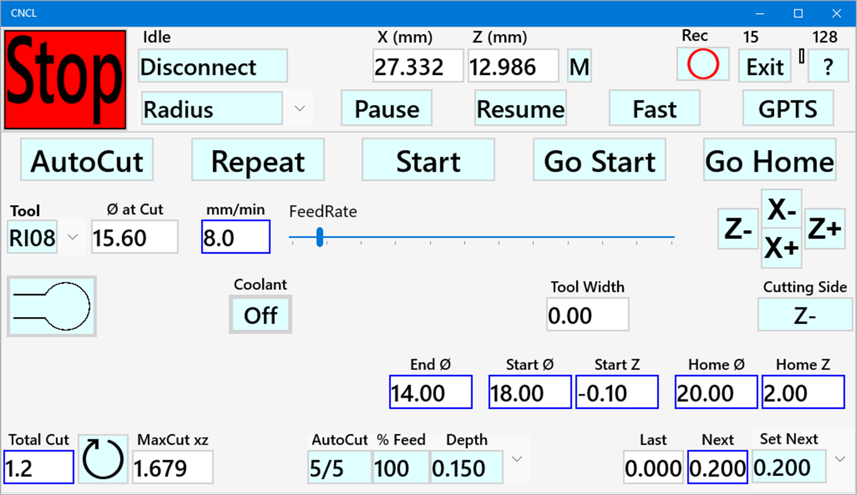
Task: Open the Radius mode dropdown
Action: (300, 108)
